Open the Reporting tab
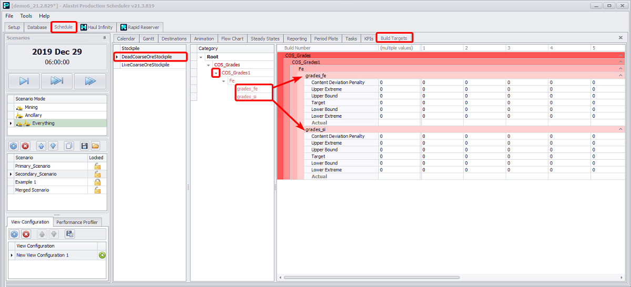The image size is (631, 287). (x=297, y=38)
